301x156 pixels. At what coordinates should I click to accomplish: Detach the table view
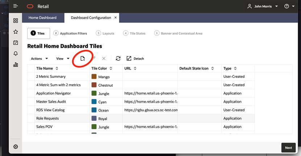click(x=135, y=59)
